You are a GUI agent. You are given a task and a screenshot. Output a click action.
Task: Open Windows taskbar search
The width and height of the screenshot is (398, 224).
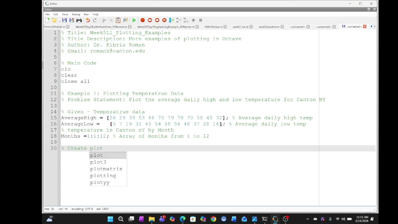click(121, 219)
